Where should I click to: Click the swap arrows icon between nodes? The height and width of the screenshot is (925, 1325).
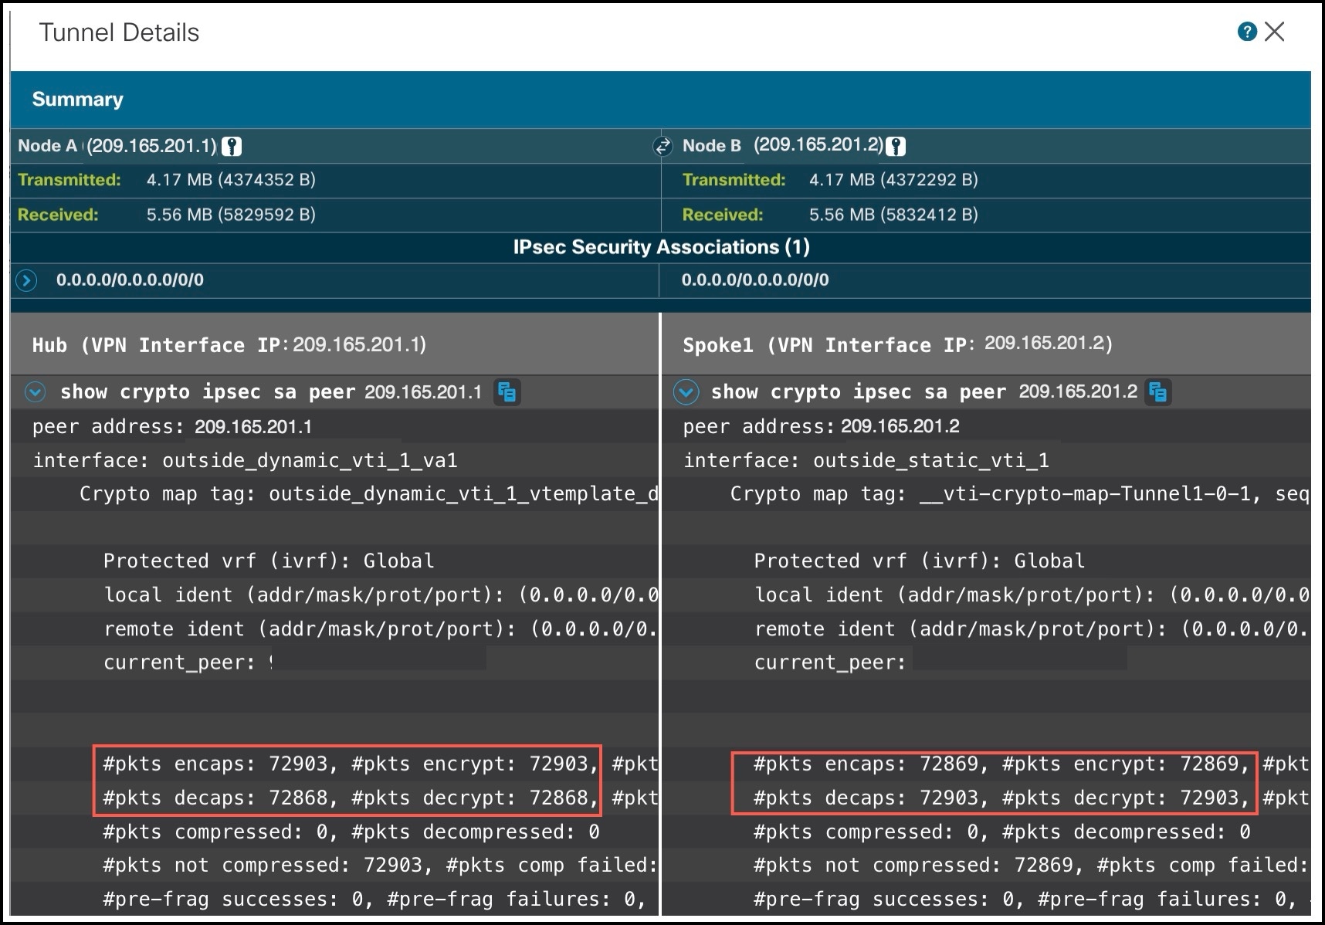pyautogui.click(x=662, y=146)
